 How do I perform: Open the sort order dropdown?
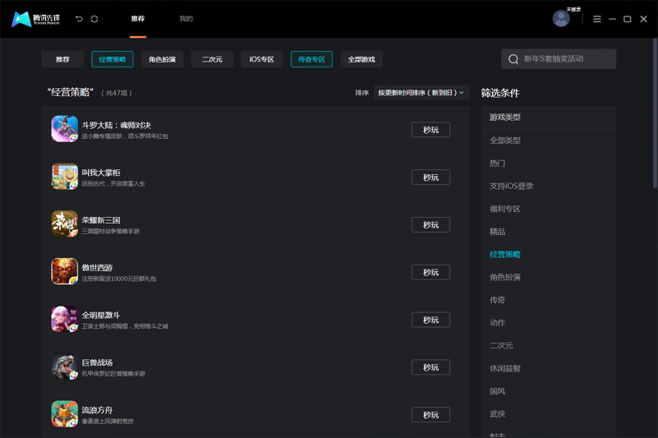point(421,93)
